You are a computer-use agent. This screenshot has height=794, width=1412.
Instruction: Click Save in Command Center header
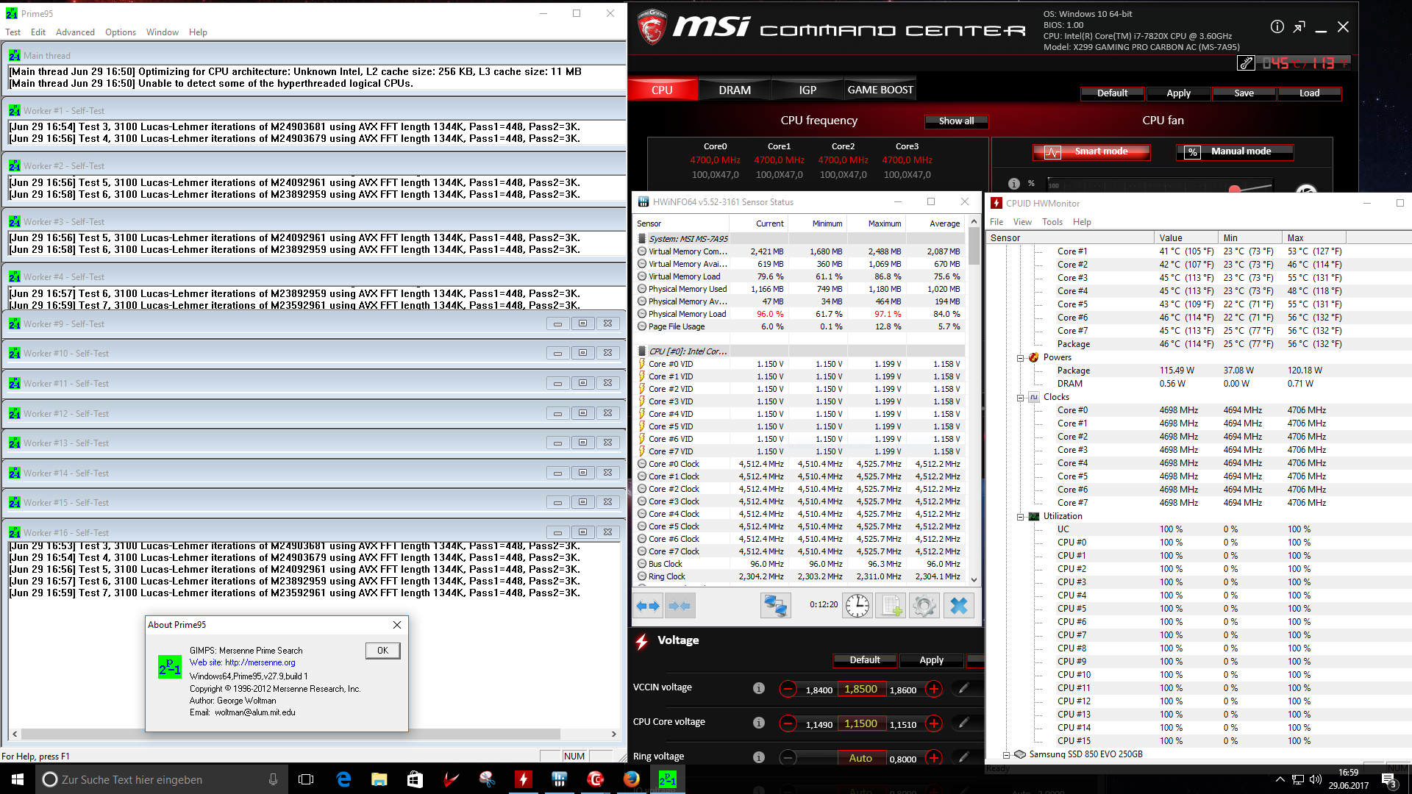pos(1244,93)
